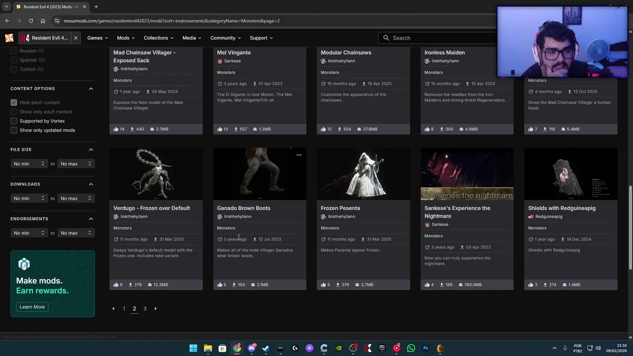The width and height of the screenshot is (633, 356).
Task: Click Redguineapig author avatar icon
Action: [531, 217]
